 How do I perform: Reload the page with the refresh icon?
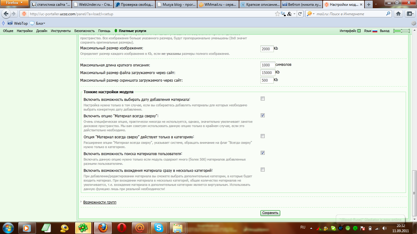coord(300,14)
